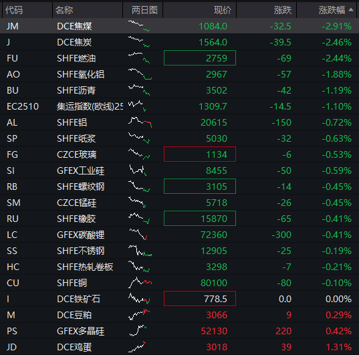
Task: Click 1.31% in the DCE鸡蛋 row
Action: [x=339, y=347]
